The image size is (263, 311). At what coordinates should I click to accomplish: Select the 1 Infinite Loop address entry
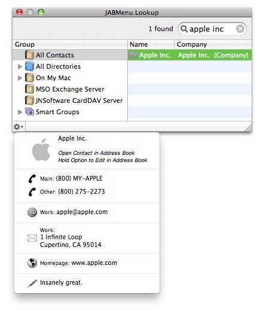click(x=87, y=237)
